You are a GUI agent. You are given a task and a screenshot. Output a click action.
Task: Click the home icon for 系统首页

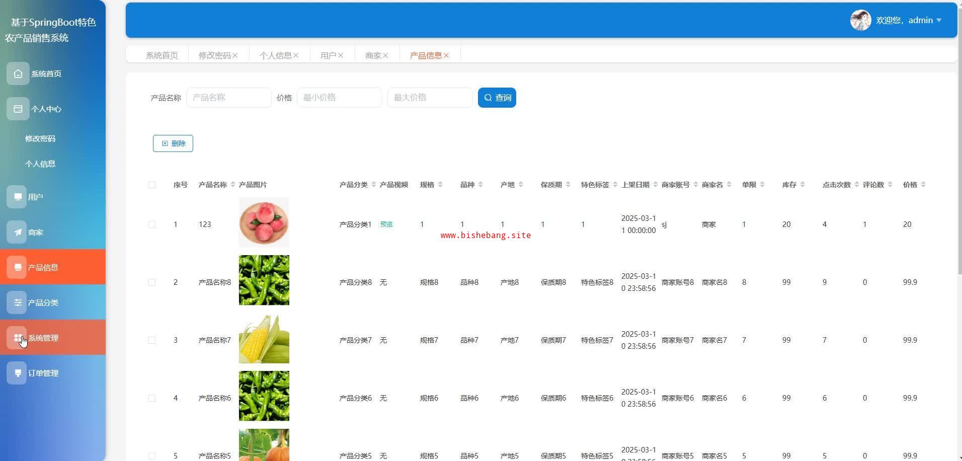pyautogui.click(x=18, y=74)
